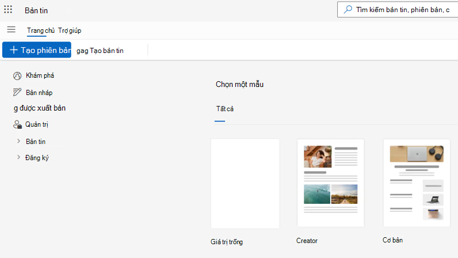
Task: Choose the Cơ bản template thumbnail
Action: coord(417,183)
